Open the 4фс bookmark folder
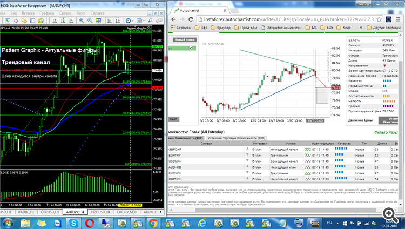Viewport: 405px width, 229px height. pyautogui.click(x=201, y=28)
